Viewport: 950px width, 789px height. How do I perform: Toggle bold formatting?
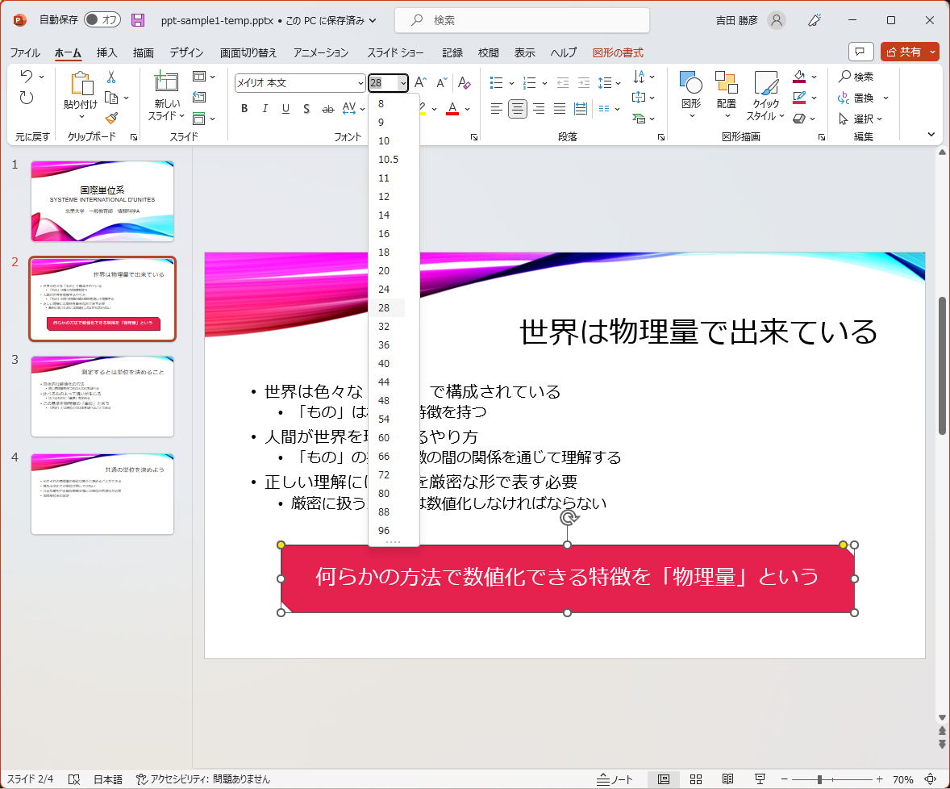click(x=244, y=107)
